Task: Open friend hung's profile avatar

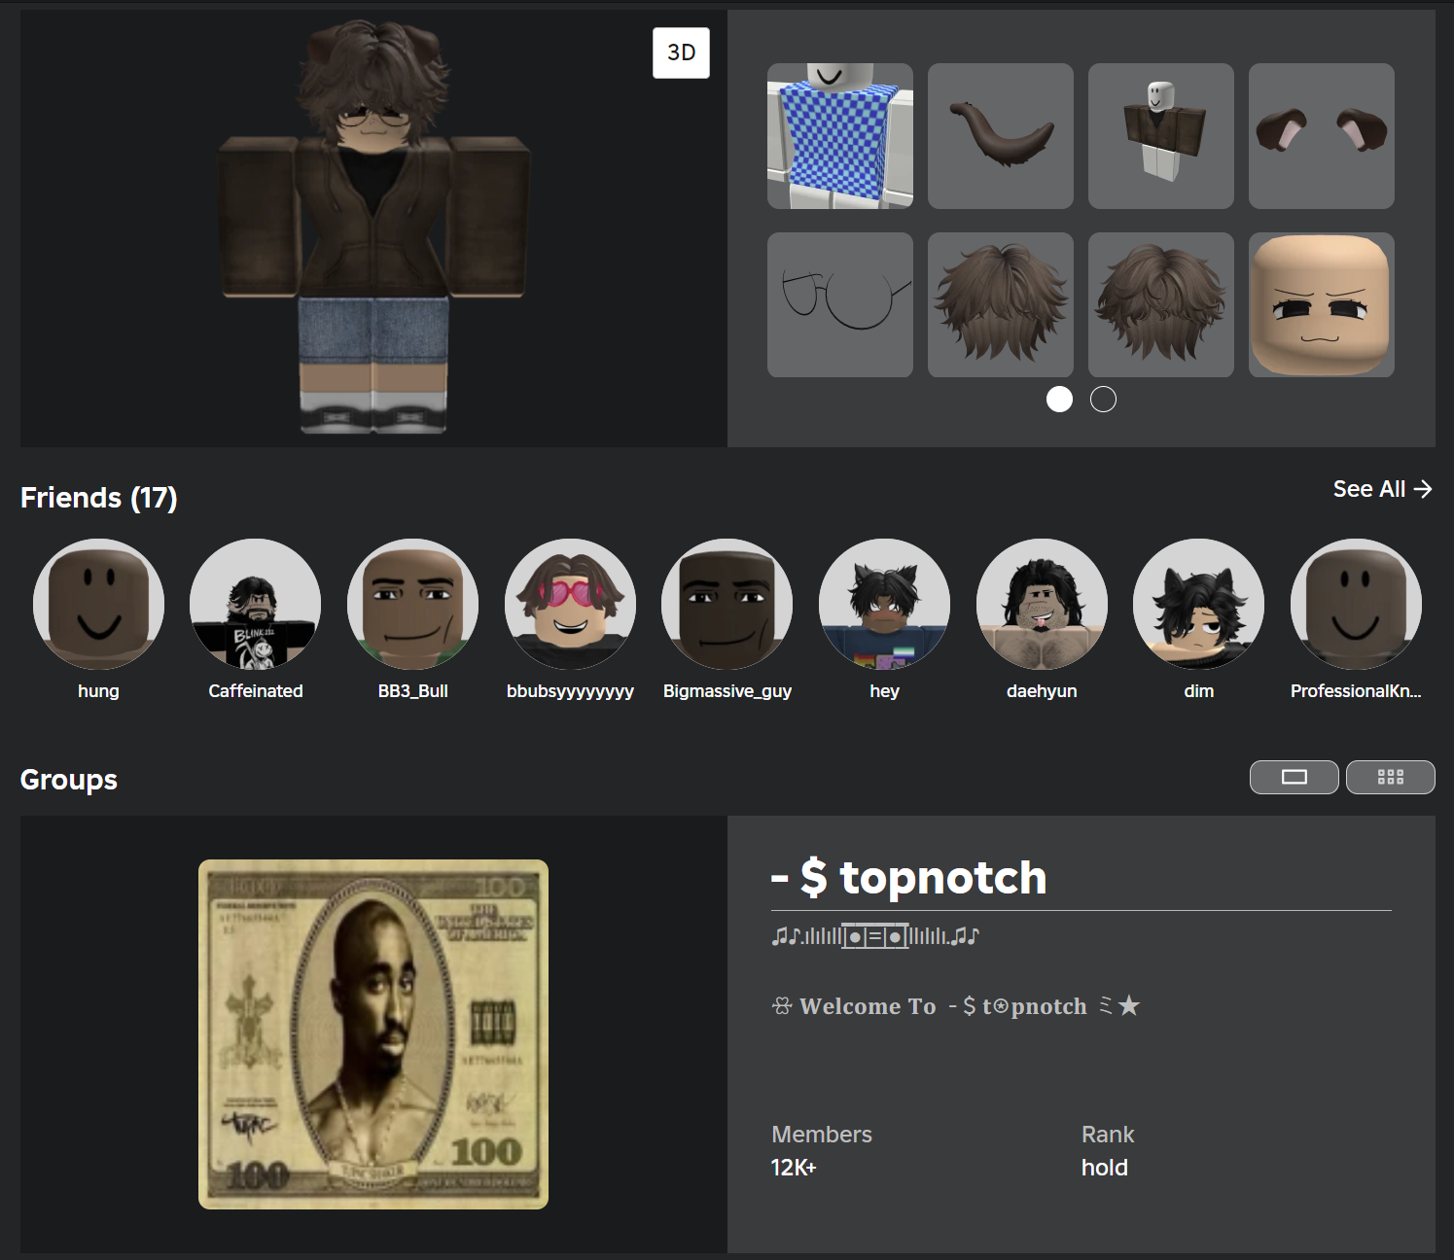Action: click(98, 604)
